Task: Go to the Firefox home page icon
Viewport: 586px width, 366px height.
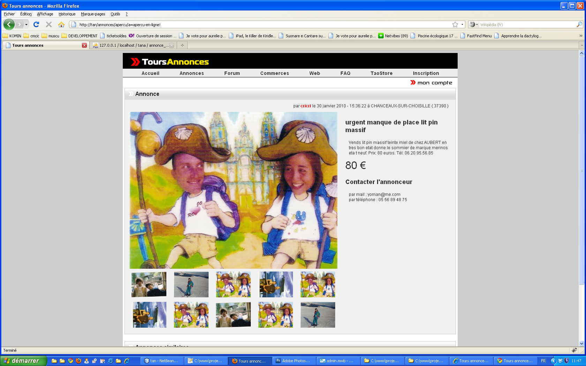Action: pos(61,24)
